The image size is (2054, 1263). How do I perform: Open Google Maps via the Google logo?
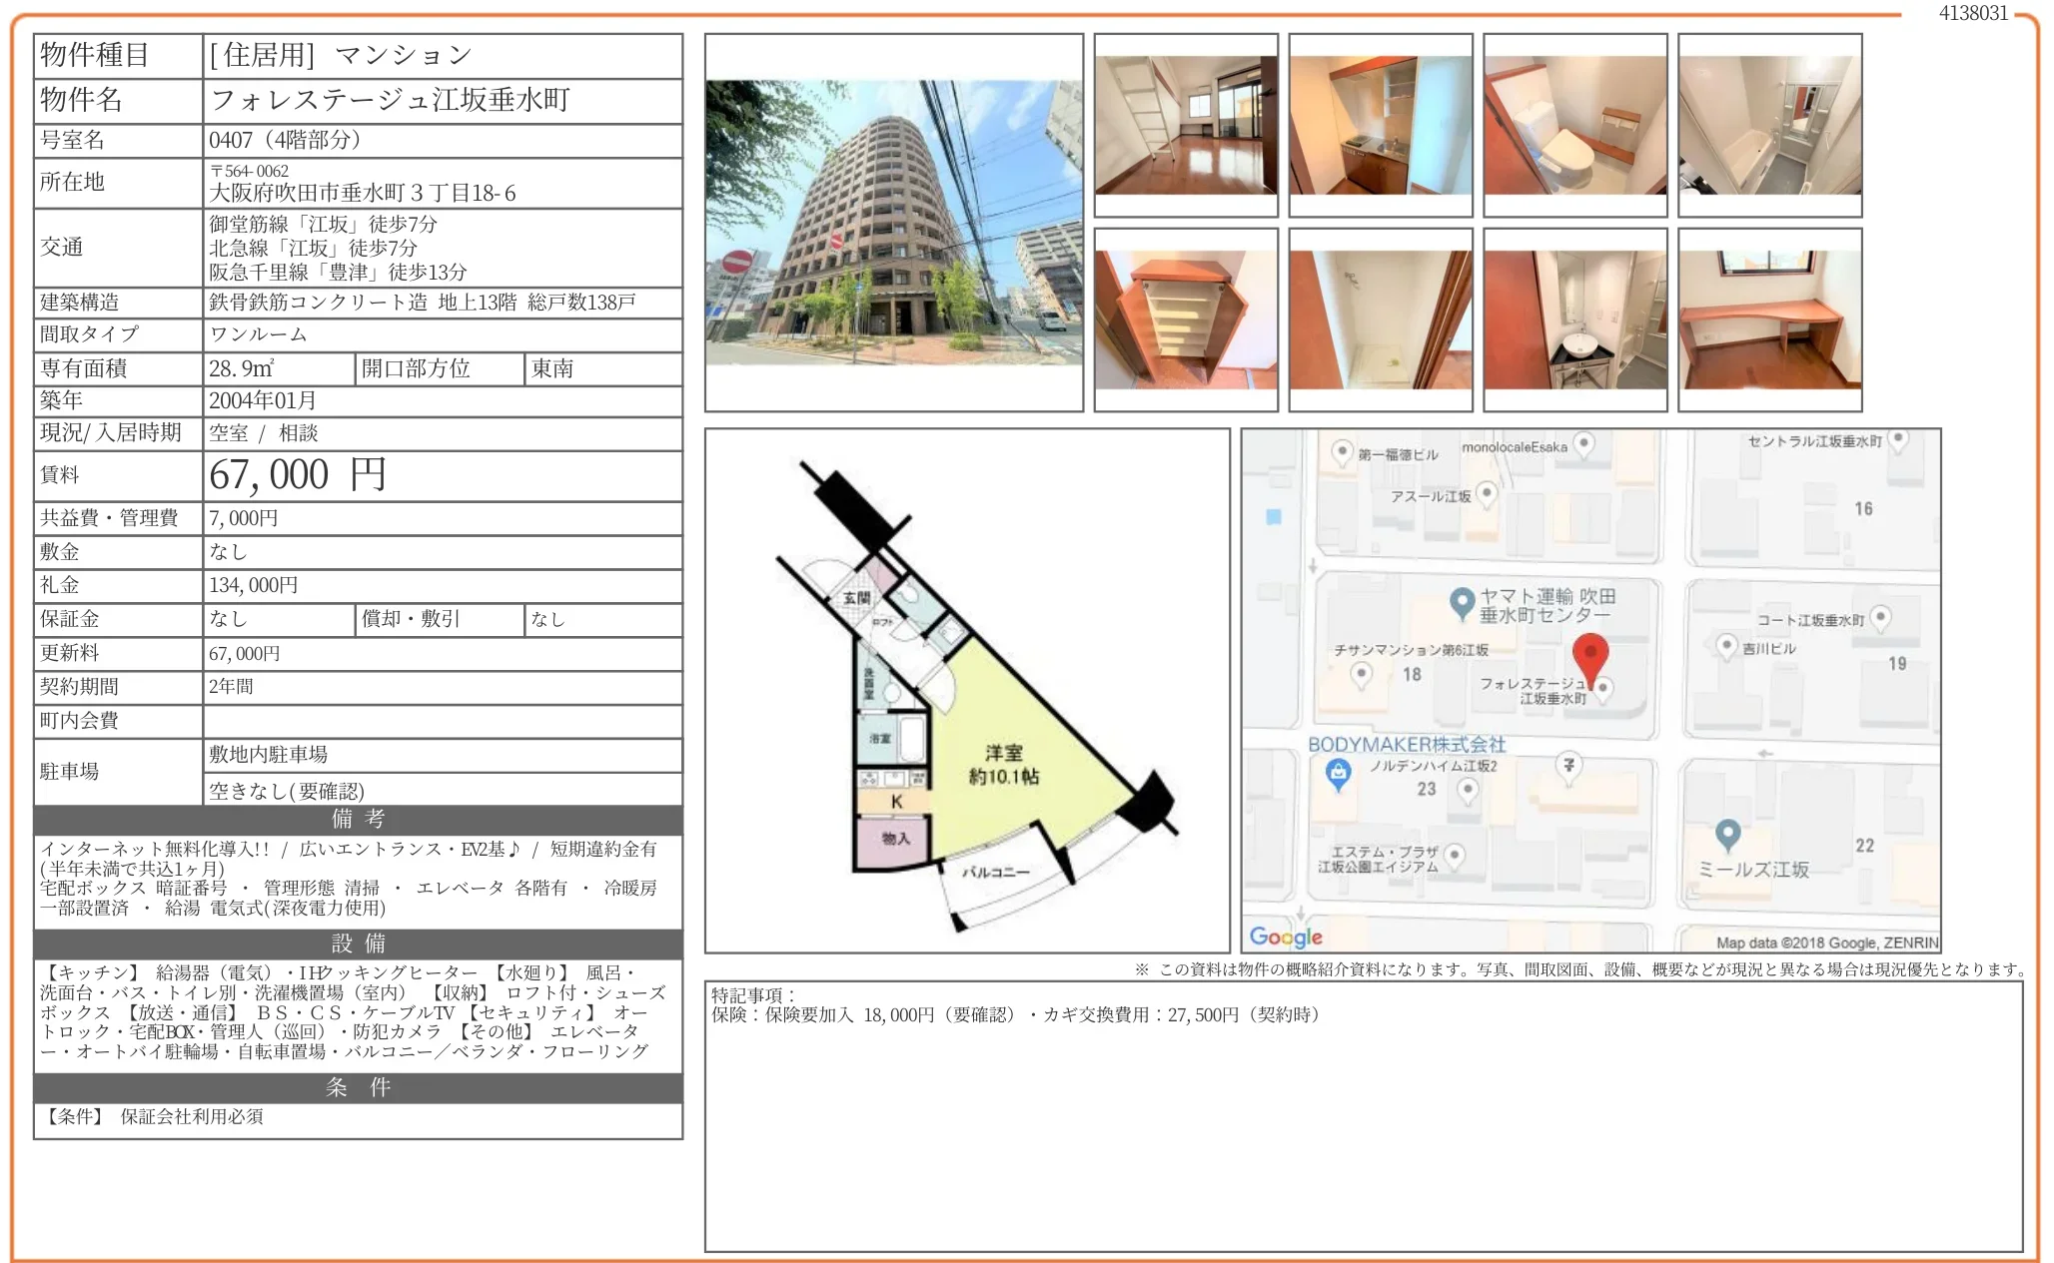[1289, 937]
